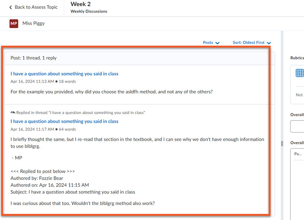Open the Pa... paragraph format dropdown

point(298,154)
